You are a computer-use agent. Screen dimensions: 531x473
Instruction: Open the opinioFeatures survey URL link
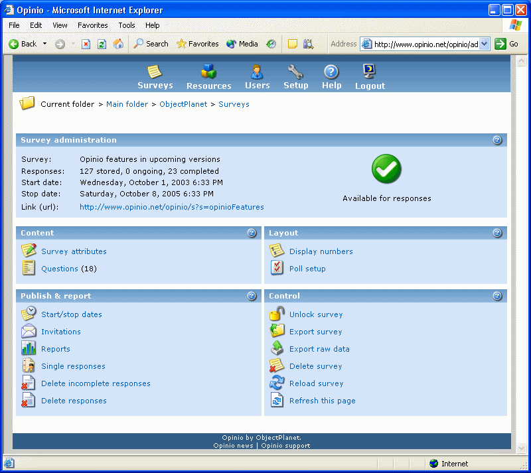172,207
